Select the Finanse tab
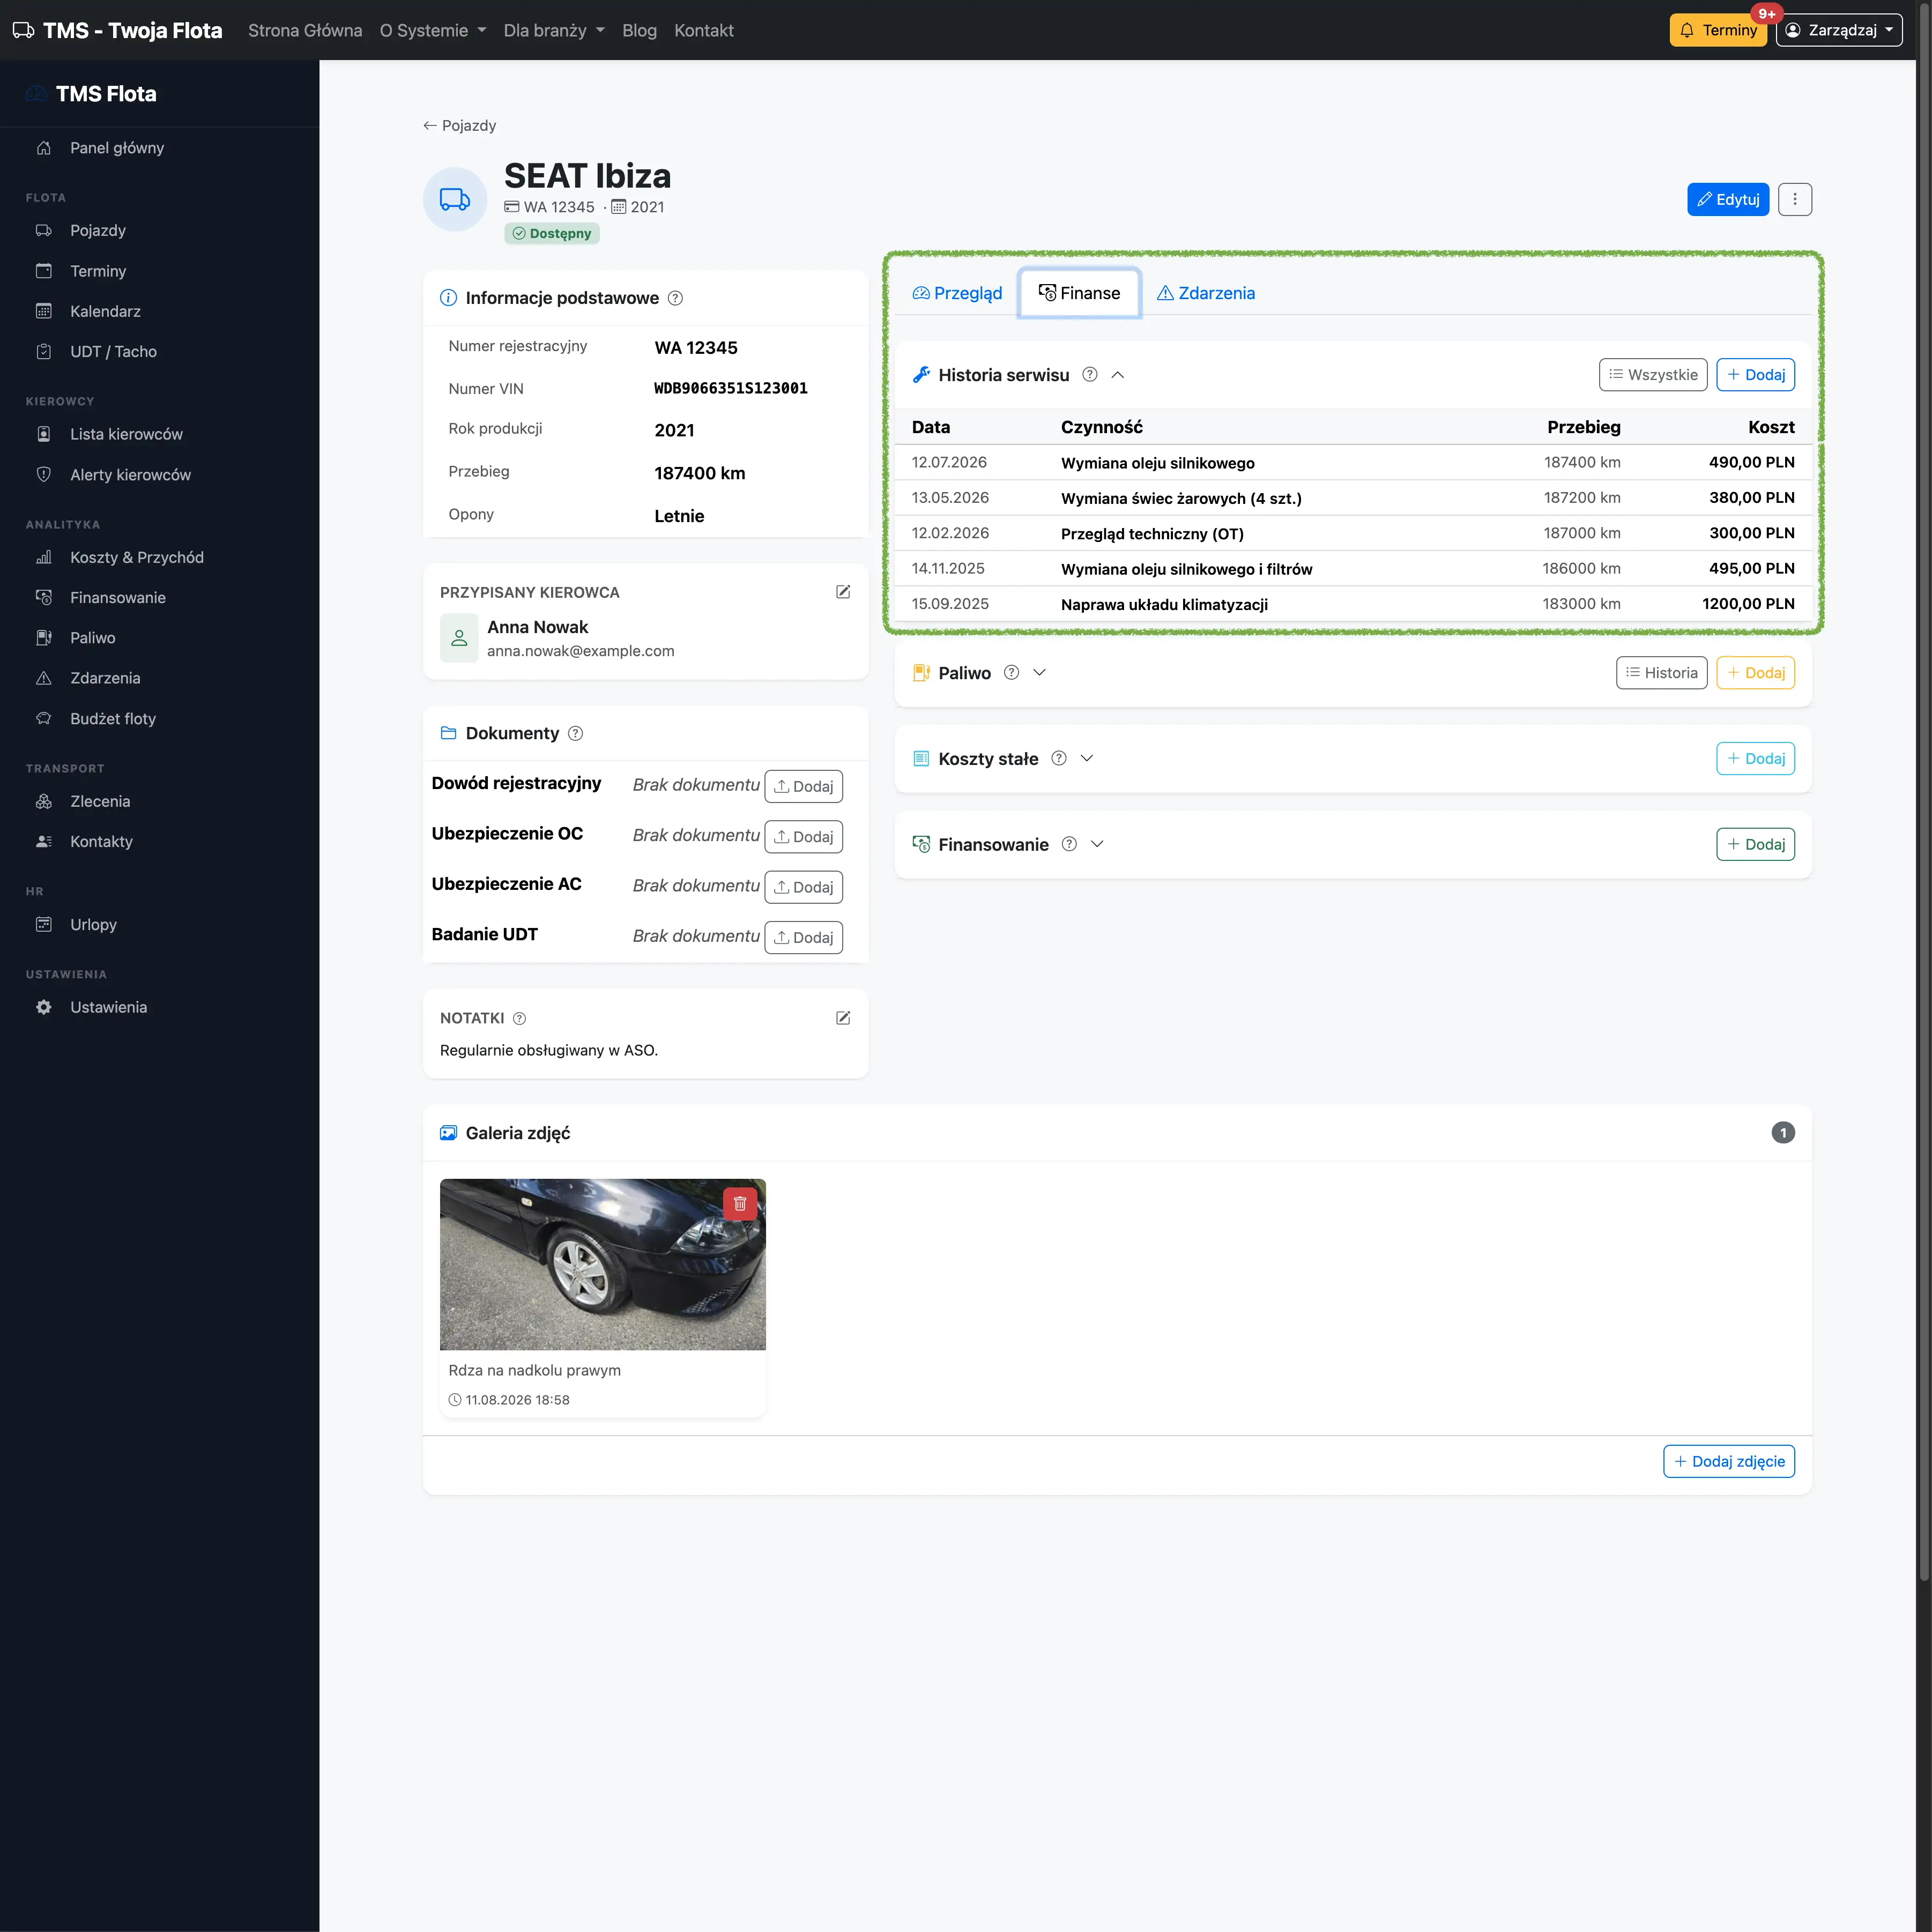 point(1079,293)
